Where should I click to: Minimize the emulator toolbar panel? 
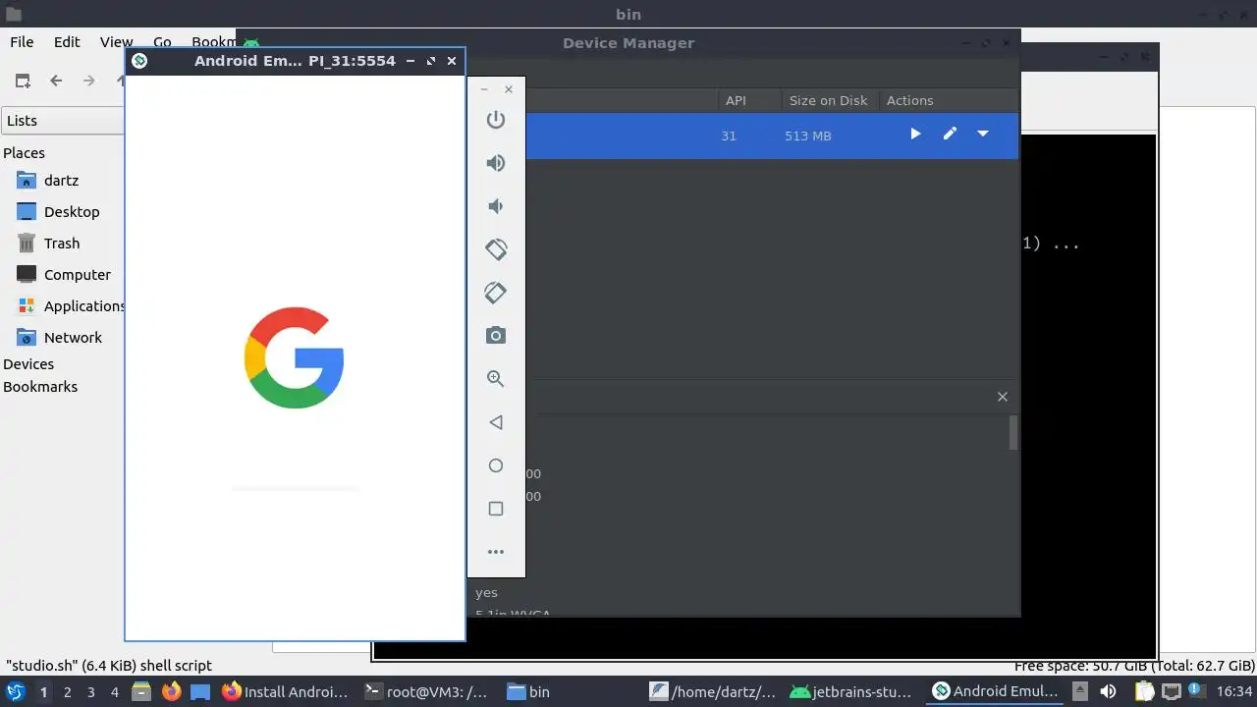click(x=484, y=89)
